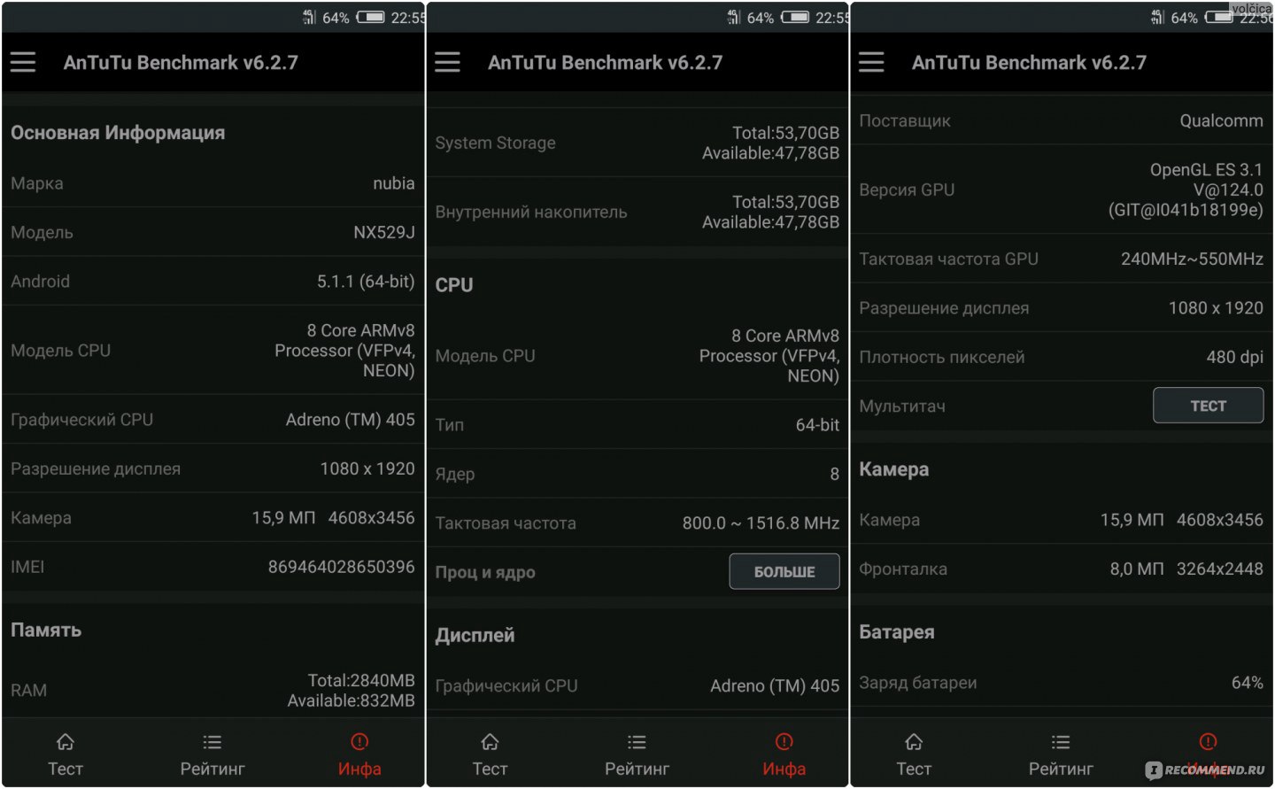Click БОЛЬШЕ button for Проц и ядро

(784, 571)
